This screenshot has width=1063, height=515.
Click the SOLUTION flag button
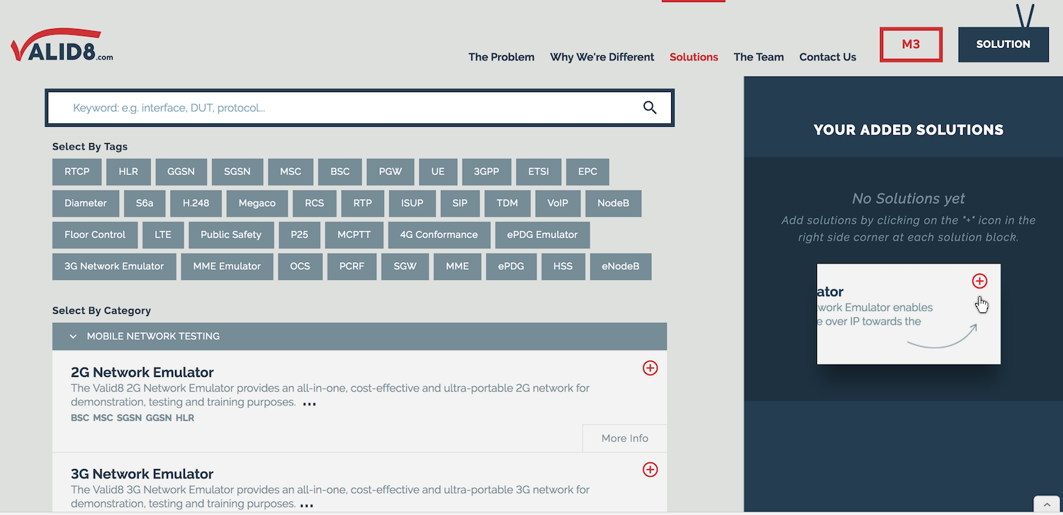coord(1003,43)
